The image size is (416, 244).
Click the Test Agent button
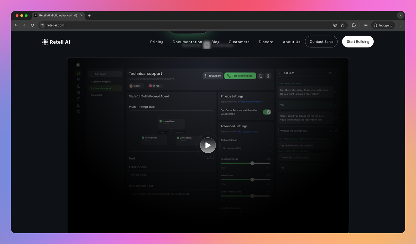pyautogui.click(x=213, y=76)
